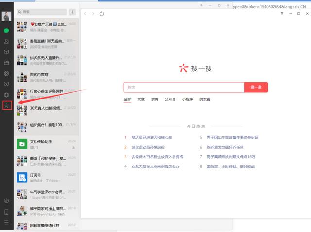311x232 pixels.
Task: Refresh the search page
Action: 102,14
